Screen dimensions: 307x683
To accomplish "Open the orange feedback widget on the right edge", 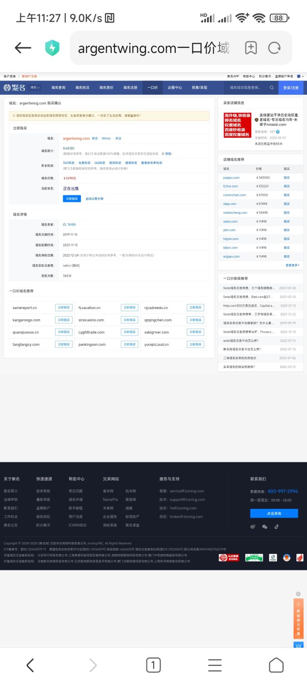I will coord(298,619).
